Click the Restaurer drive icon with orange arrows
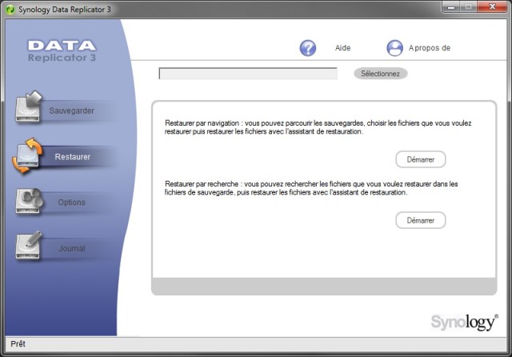 [x=27, y=155]
